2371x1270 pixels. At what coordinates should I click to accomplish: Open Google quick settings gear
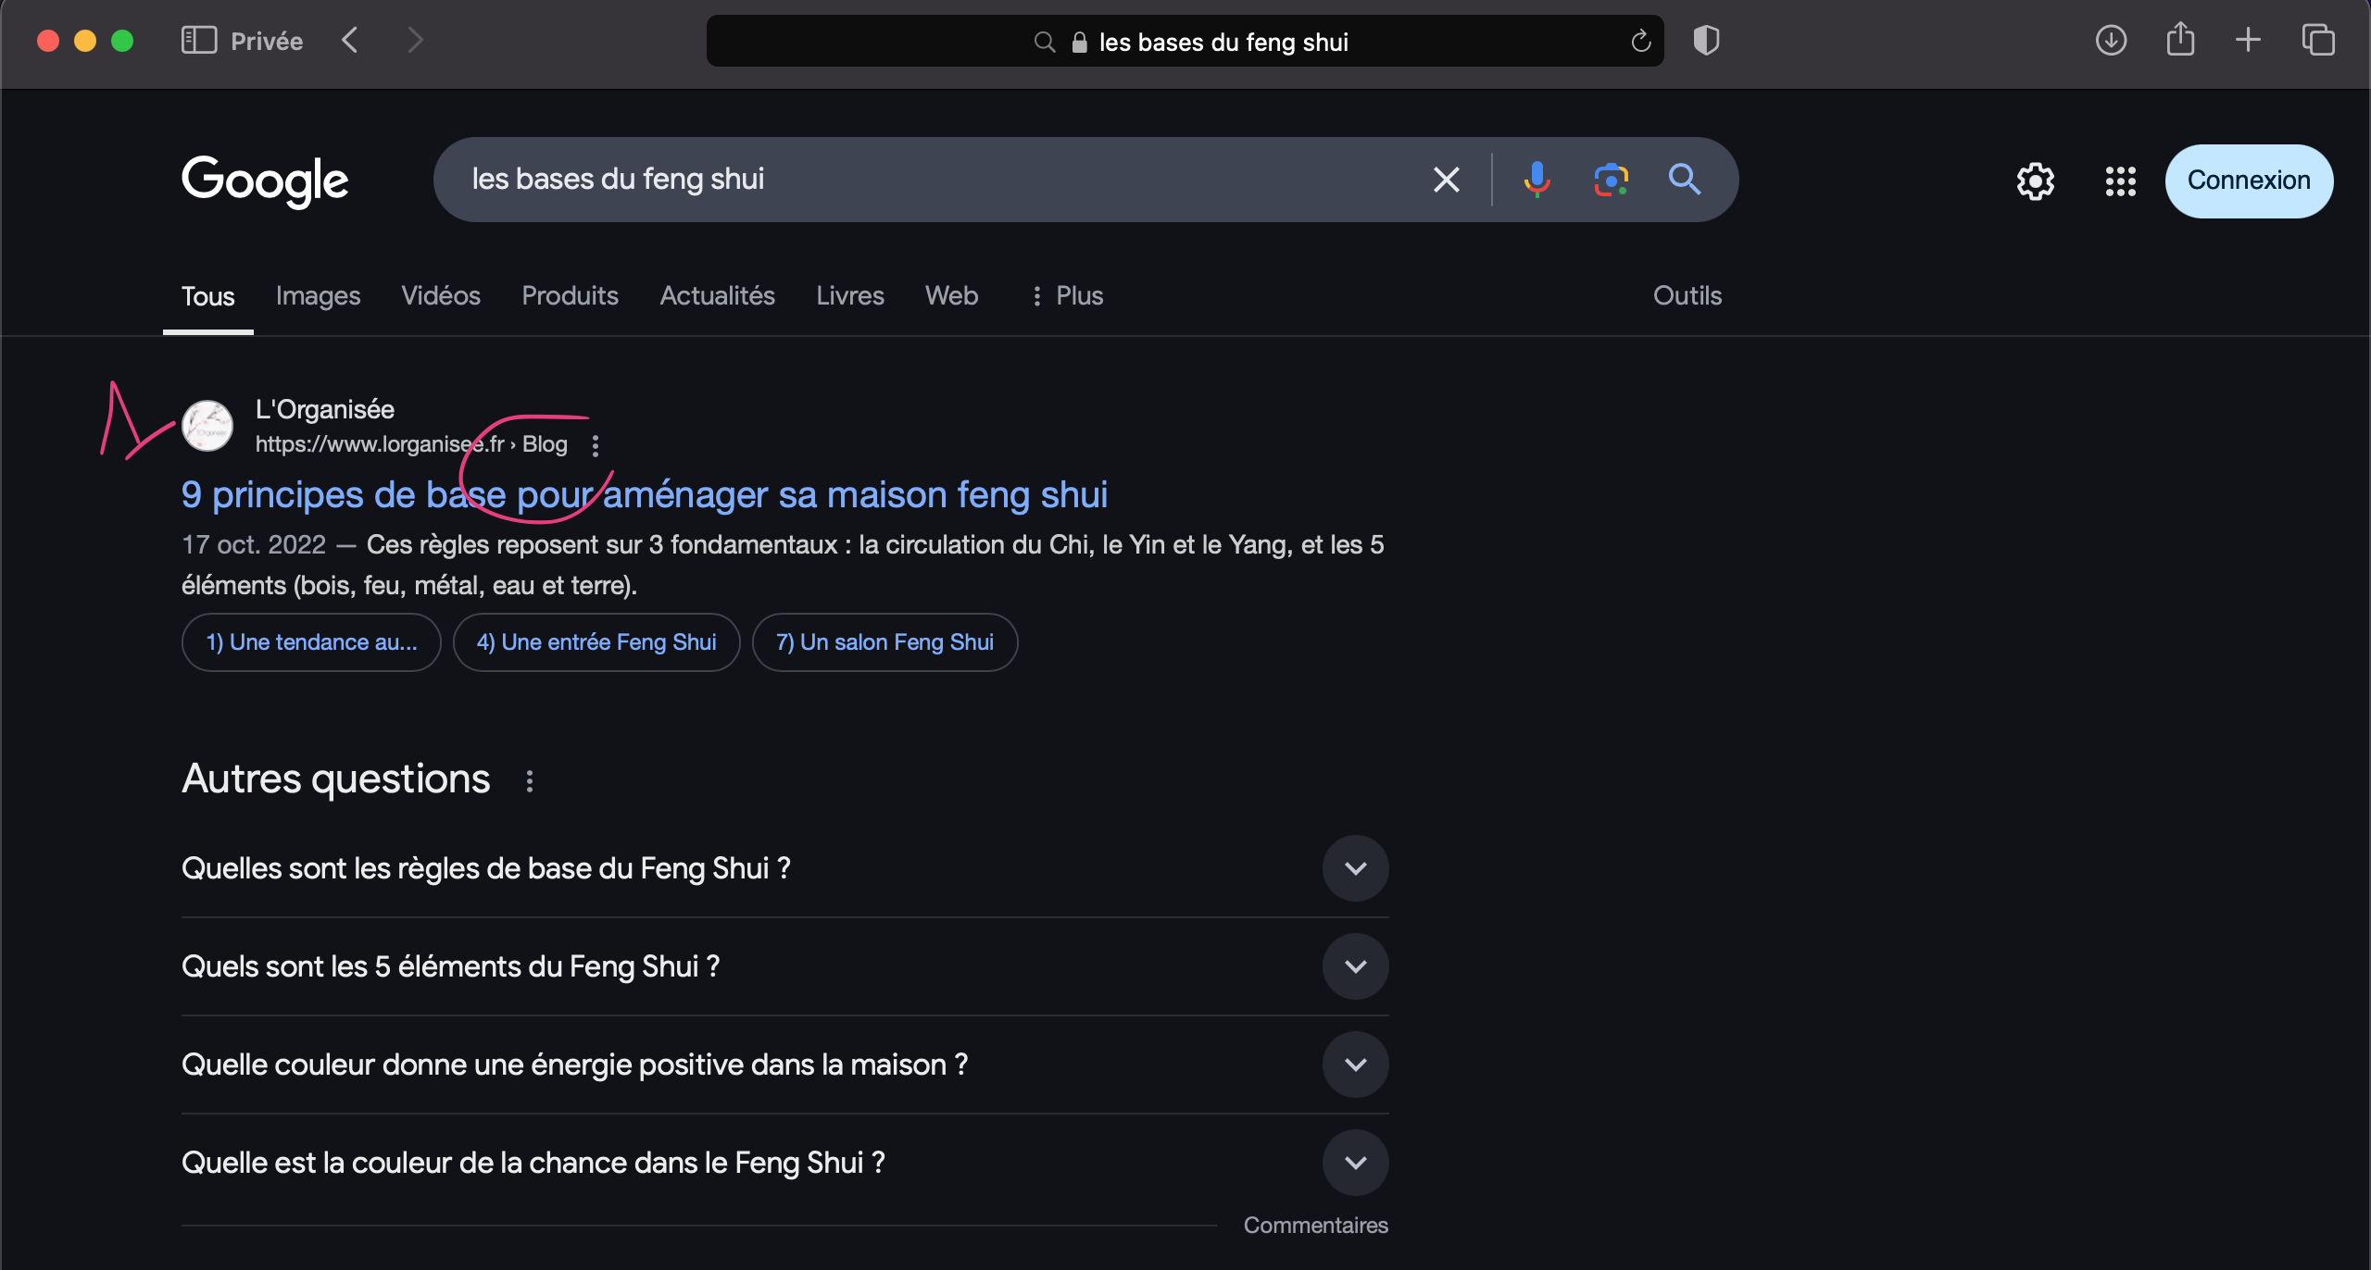pos(2035,181)
